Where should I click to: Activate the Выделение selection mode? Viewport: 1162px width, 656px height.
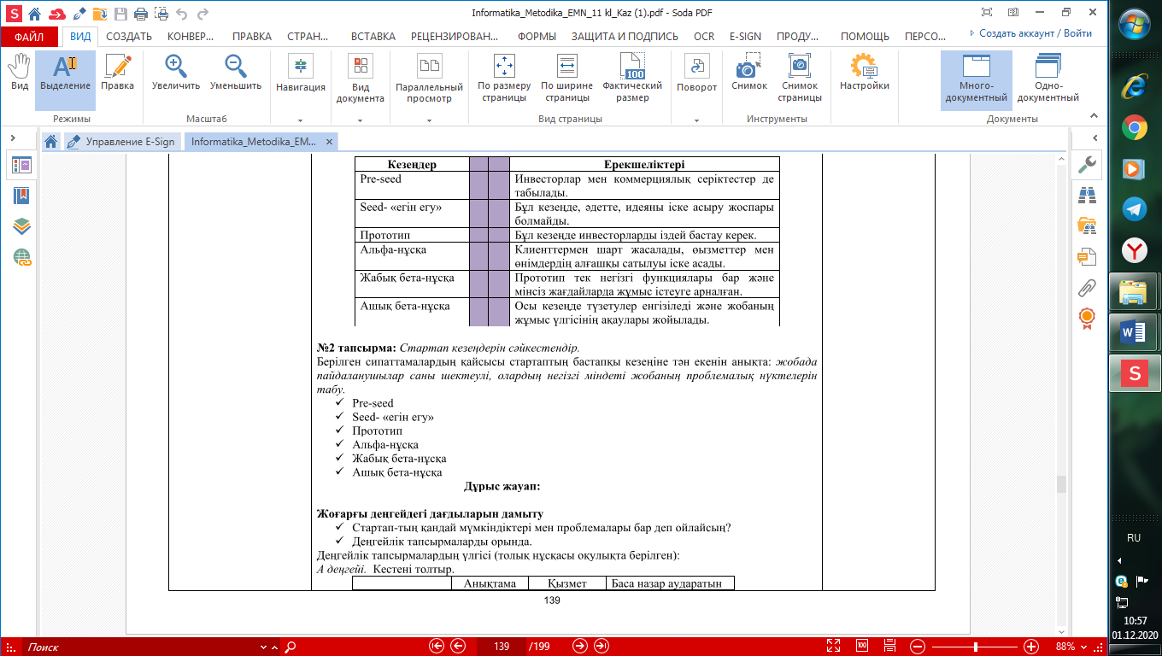click(65, 73)
